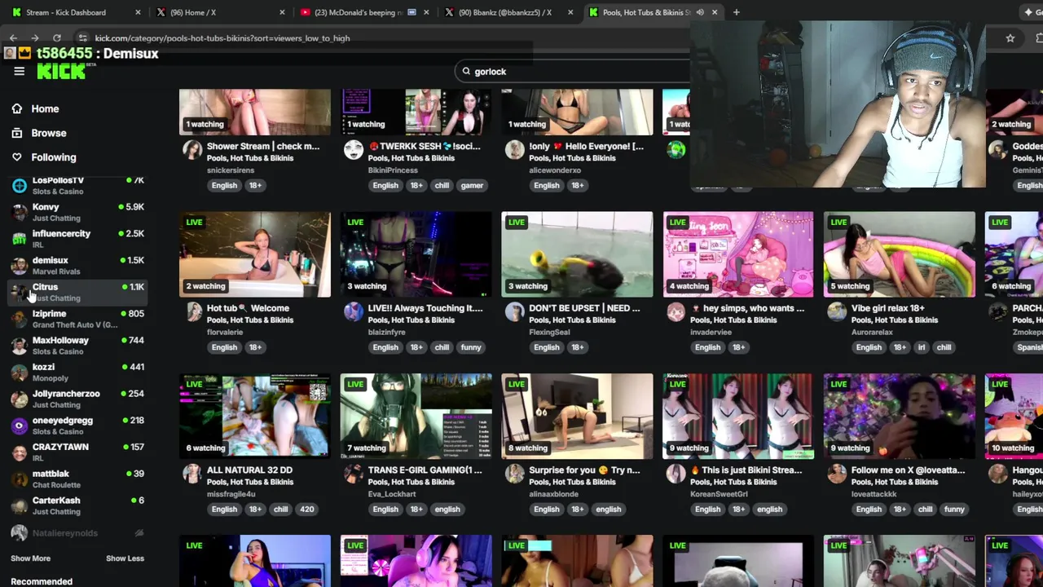
Task: Click snickersirens streamer avatar
Action: pyautogui.click(x=192, y=150)
